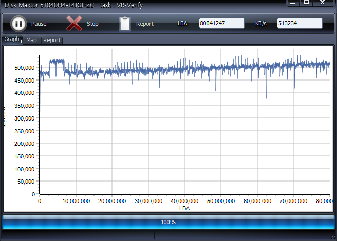Click the red X Stop icon
The height and width of the screenshot is (241, 337).
pyautogui.click(x=74, y=24)
